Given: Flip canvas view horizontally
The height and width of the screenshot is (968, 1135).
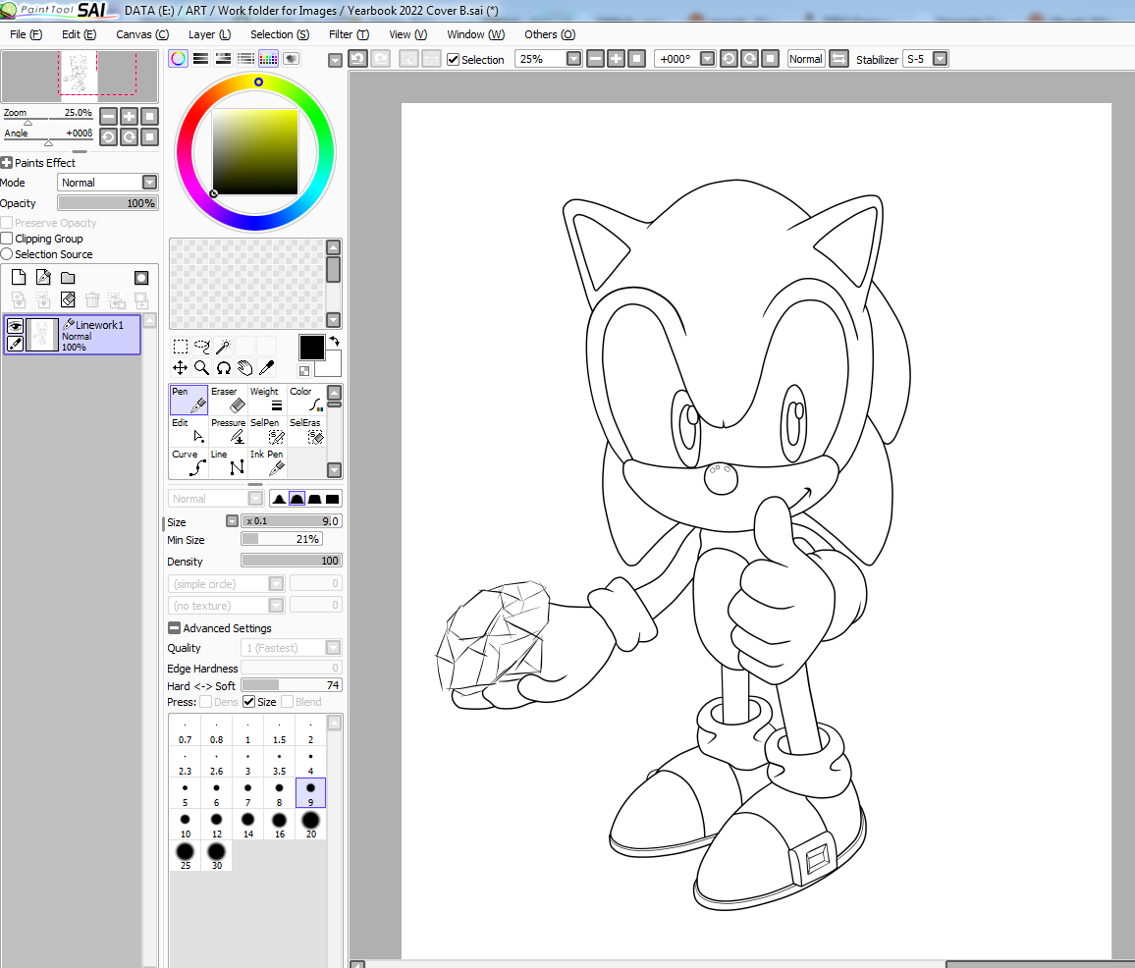Looking at the screenshot, I should point(838,59).
